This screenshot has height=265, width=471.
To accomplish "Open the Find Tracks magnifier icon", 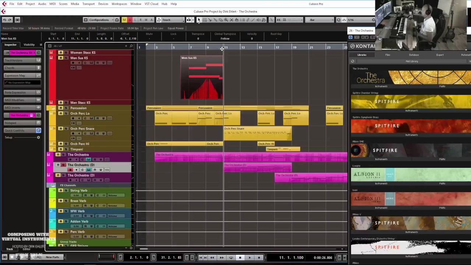I will coord(131,46).
